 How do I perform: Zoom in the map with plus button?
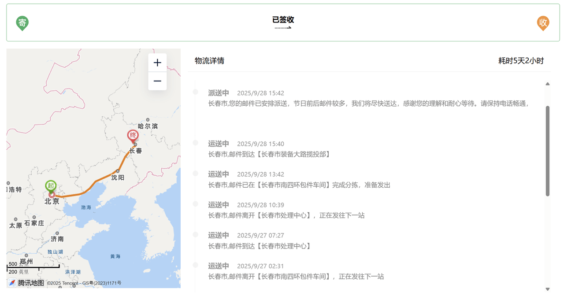click(157, 63)
